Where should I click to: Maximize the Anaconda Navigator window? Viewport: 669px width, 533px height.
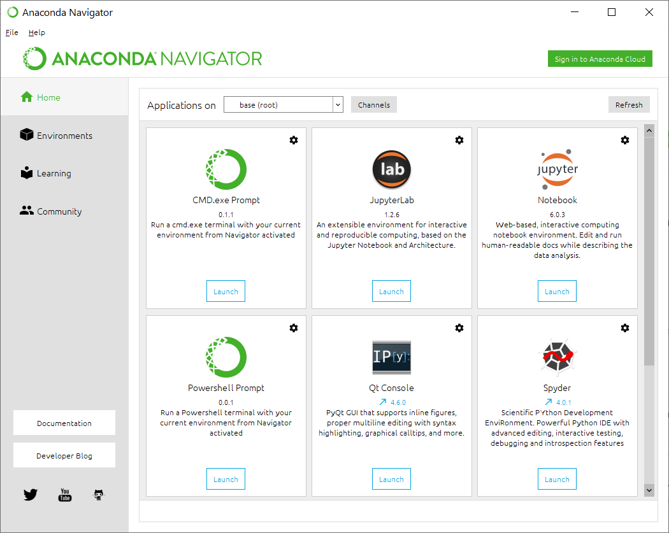tap(612, 12)
